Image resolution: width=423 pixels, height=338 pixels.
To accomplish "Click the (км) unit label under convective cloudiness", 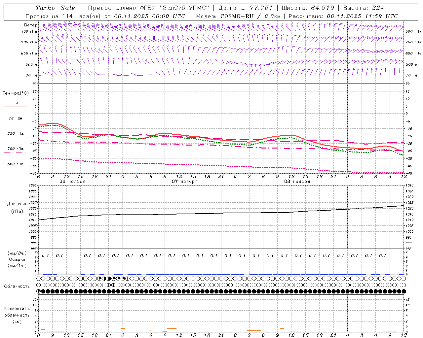I will (17, 321).
